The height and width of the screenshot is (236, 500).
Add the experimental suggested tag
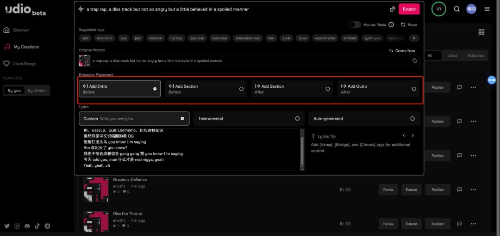[325, 38]
